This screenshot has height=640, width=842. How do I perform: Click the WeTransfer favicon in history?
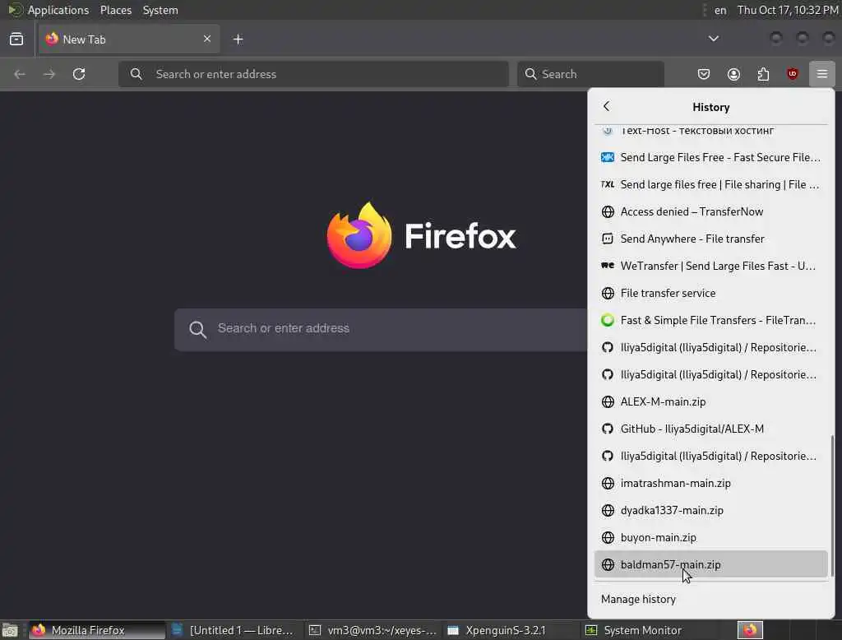[608, 266]
